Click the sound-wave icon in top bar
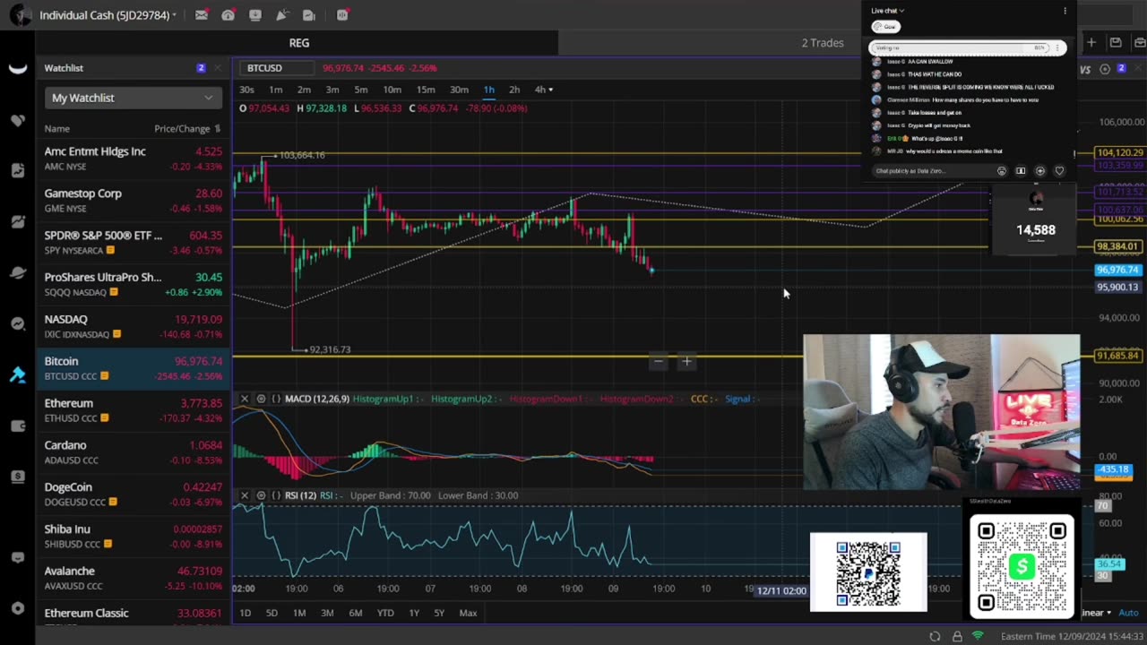 pos(342,15)
